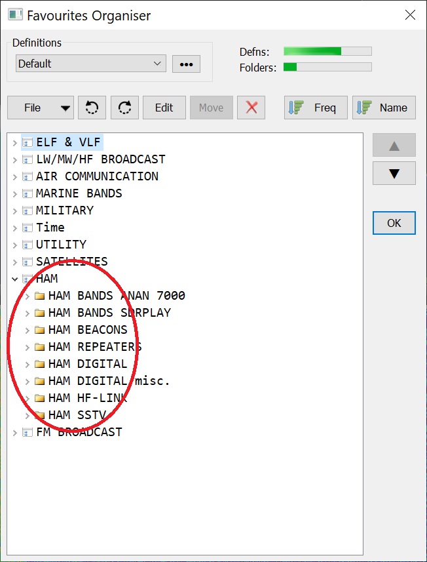Image resolution: width=427 pixels, height=562 pixels.
Task: Click the undo arrow icon button
Action: pos(92,108)
